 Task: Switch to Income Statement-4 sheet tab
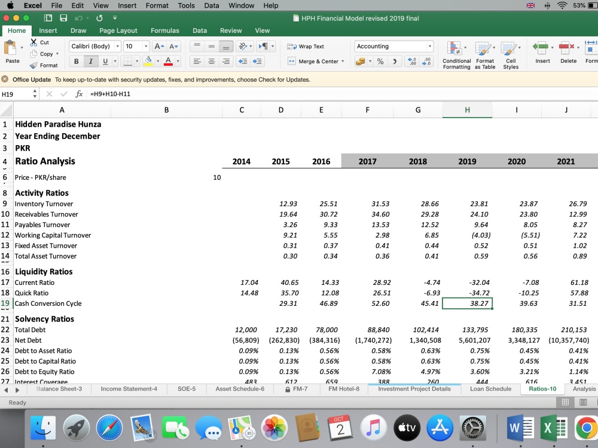click(x=129, y=389)
